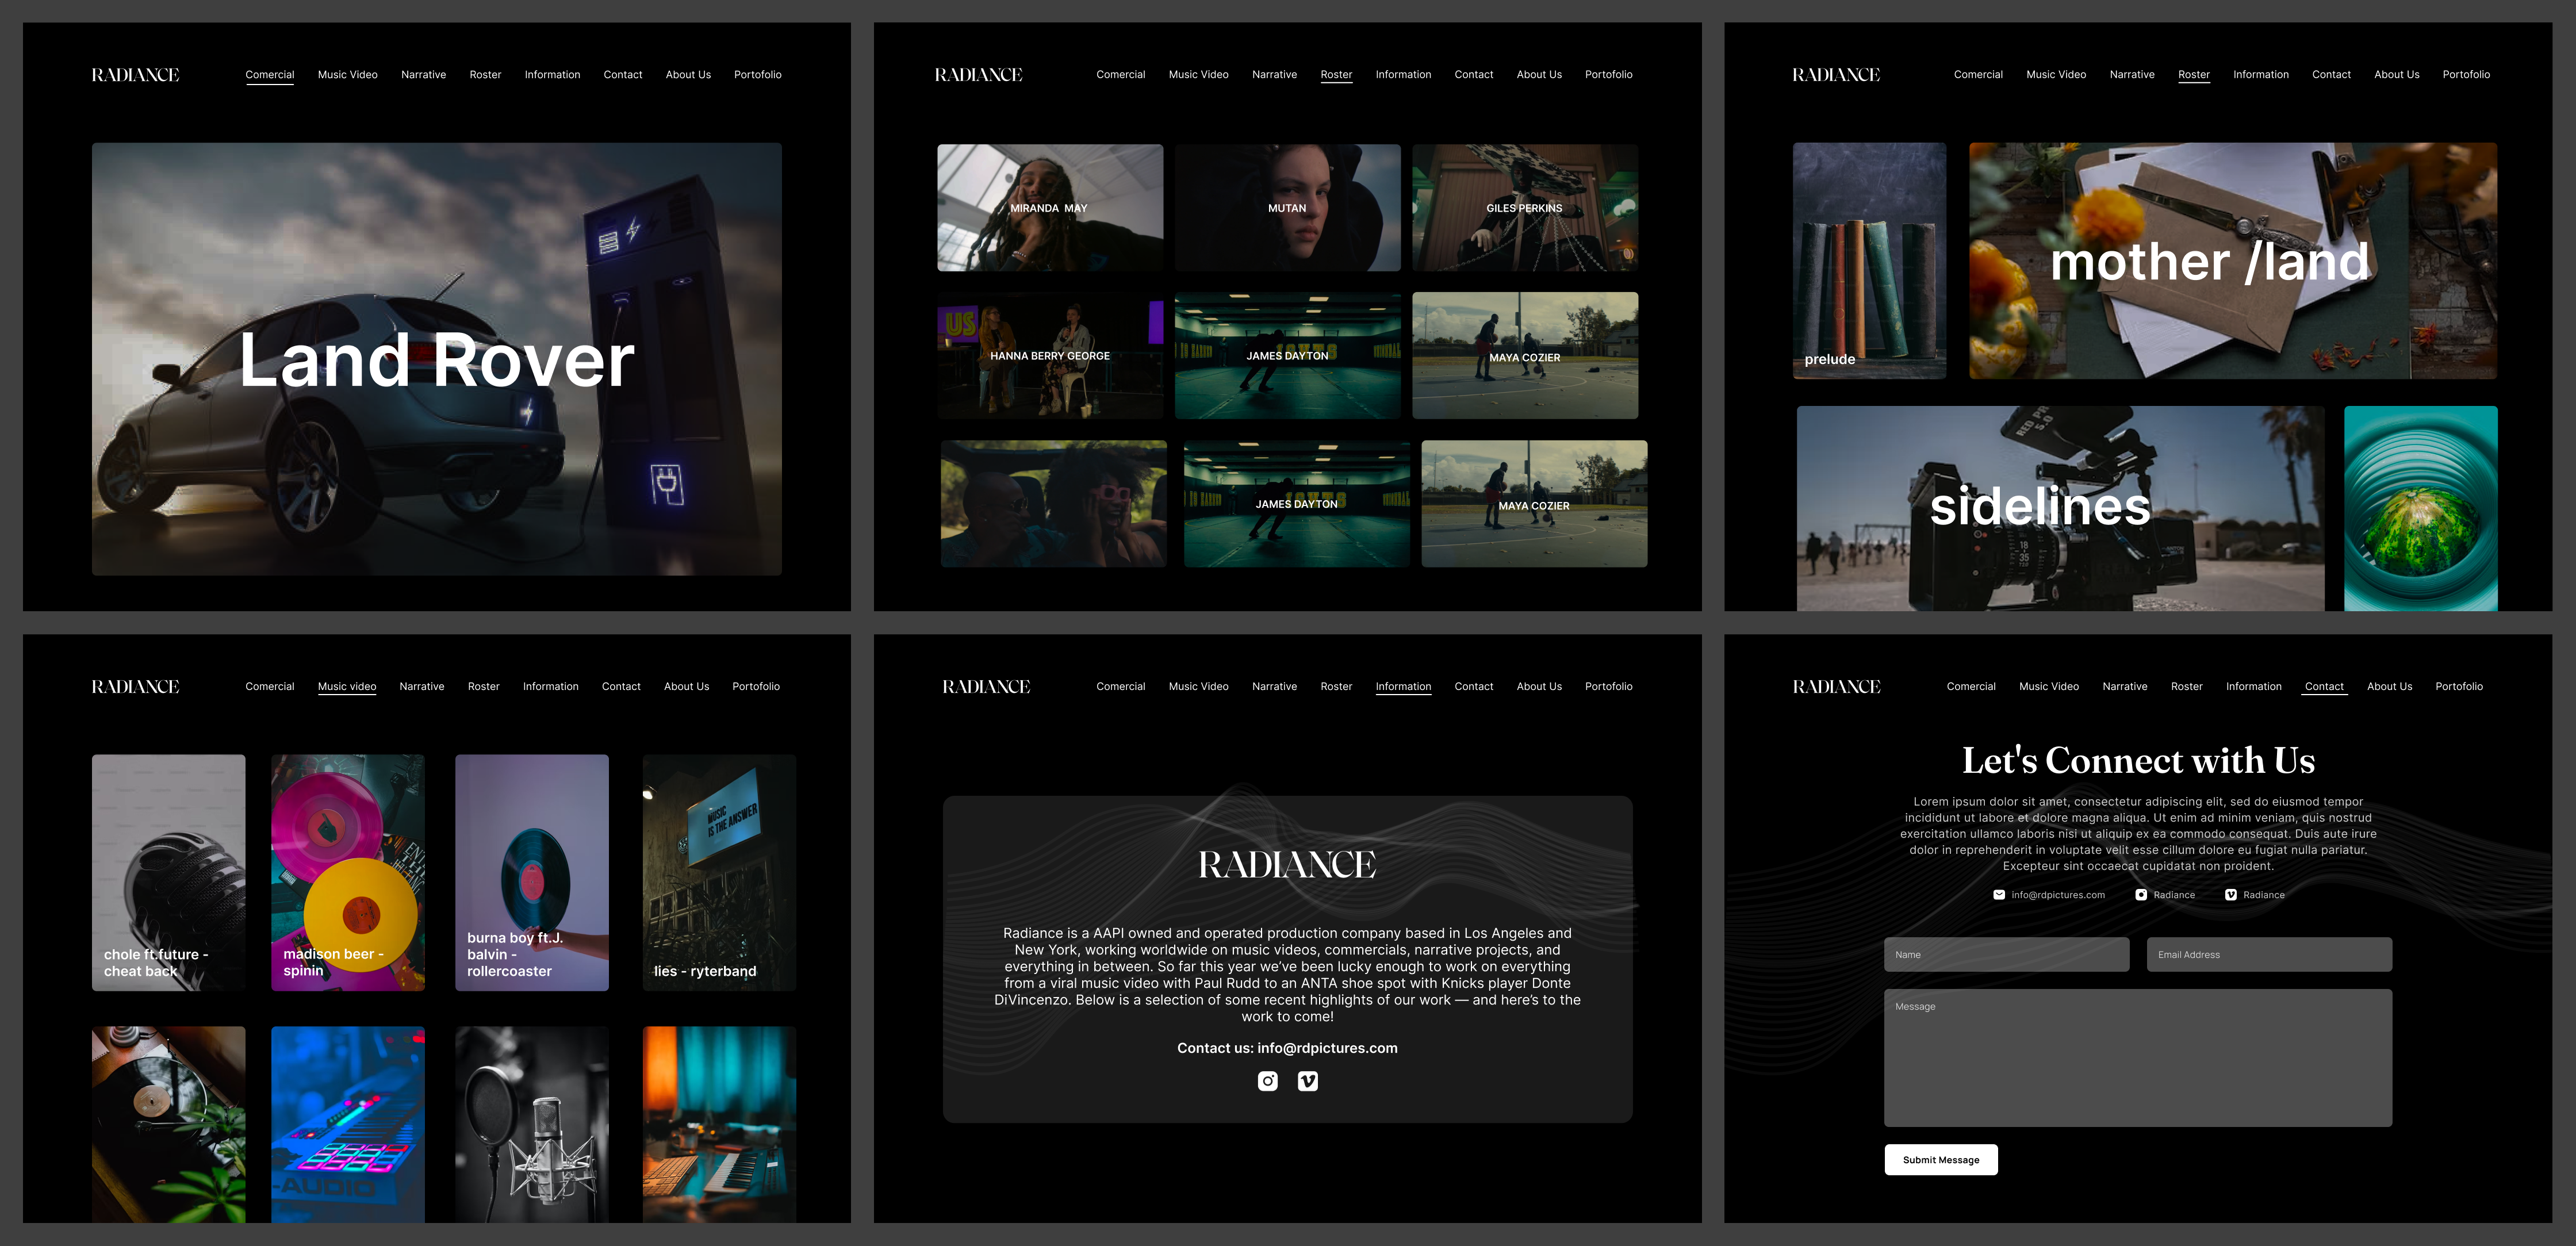
Task: Focus the Name input field
Action: point(2006,955)
